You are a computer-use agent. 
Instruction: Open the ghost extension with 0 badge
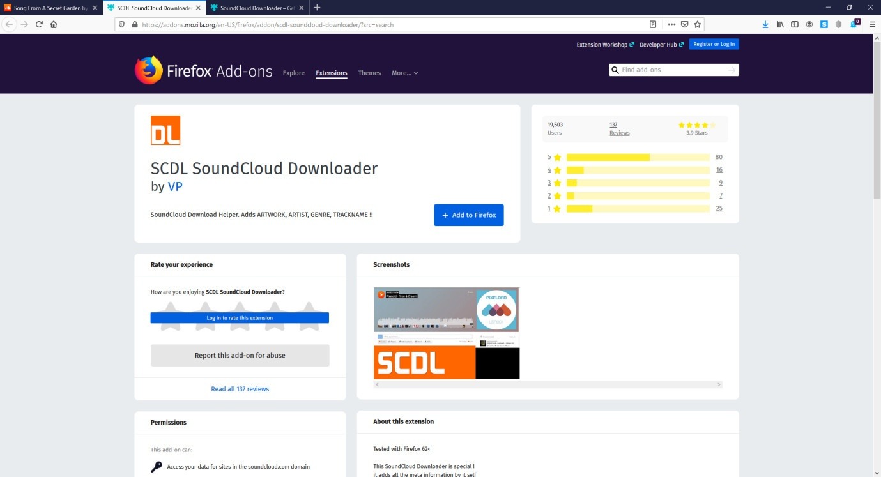point(855,24)
